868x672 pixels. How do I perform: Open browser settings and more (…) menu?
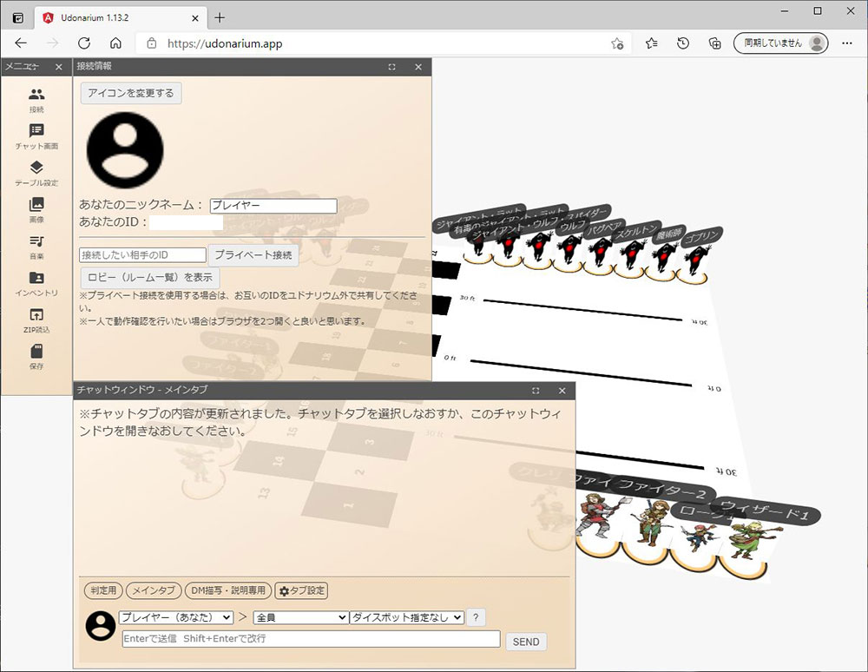847,43
